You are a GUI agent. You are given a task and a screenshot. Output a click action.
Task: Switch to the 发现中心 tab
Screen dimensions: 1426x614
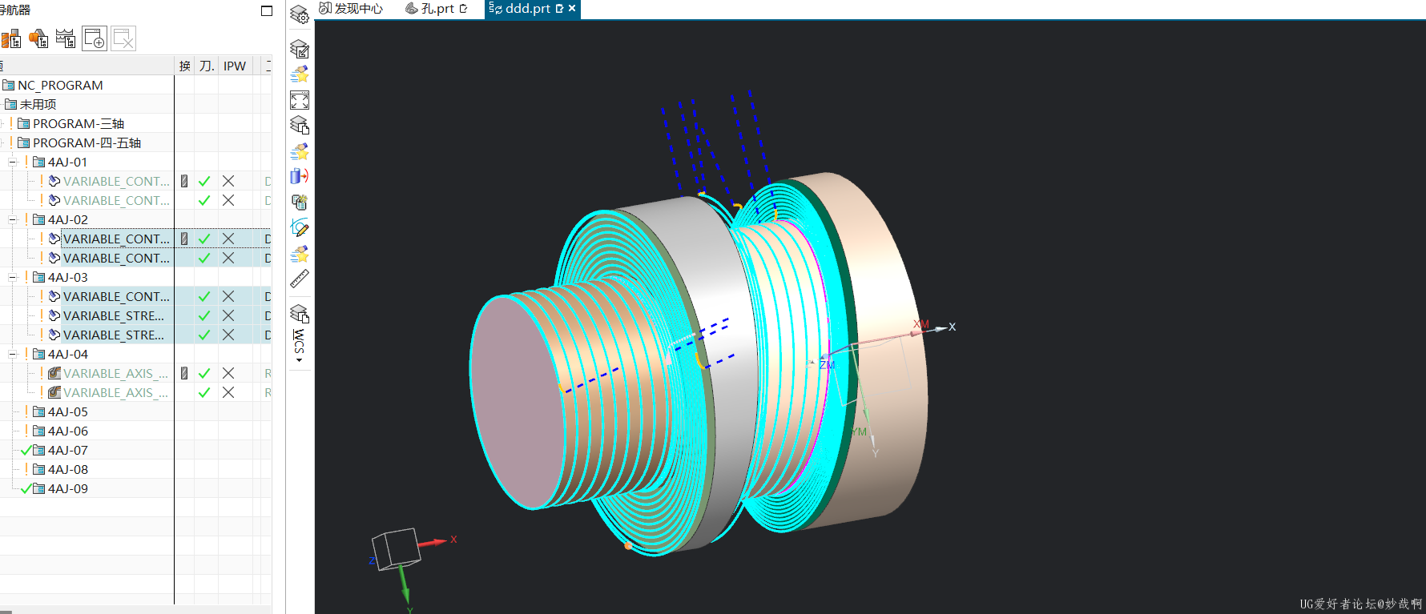tap(352, 9)
